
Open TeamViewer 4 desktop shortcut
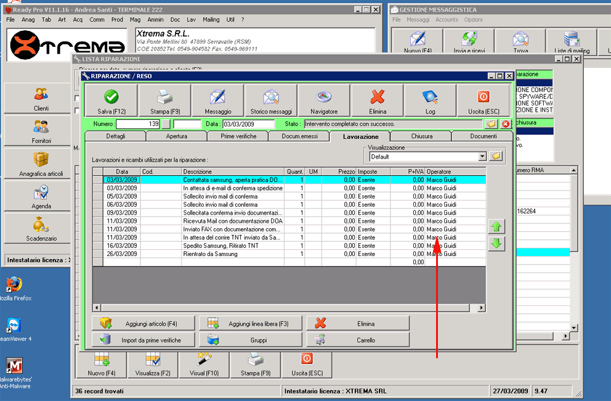coord(14,330)
